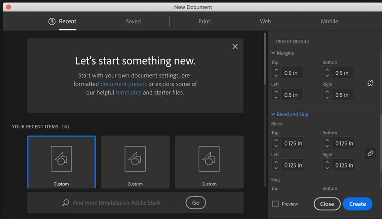382x219 pixels.
Task: Decrease Bleed Top value with down arrow
Action: tap(276, 146)
